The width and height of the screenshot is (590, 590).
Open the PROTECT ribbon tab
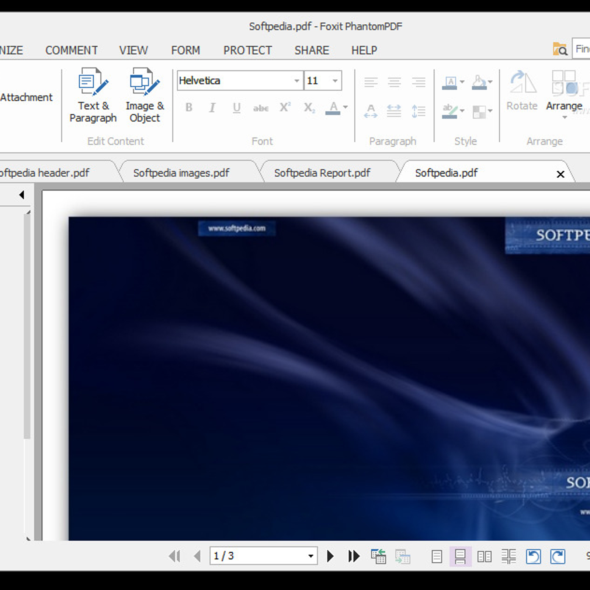(247, 50)
